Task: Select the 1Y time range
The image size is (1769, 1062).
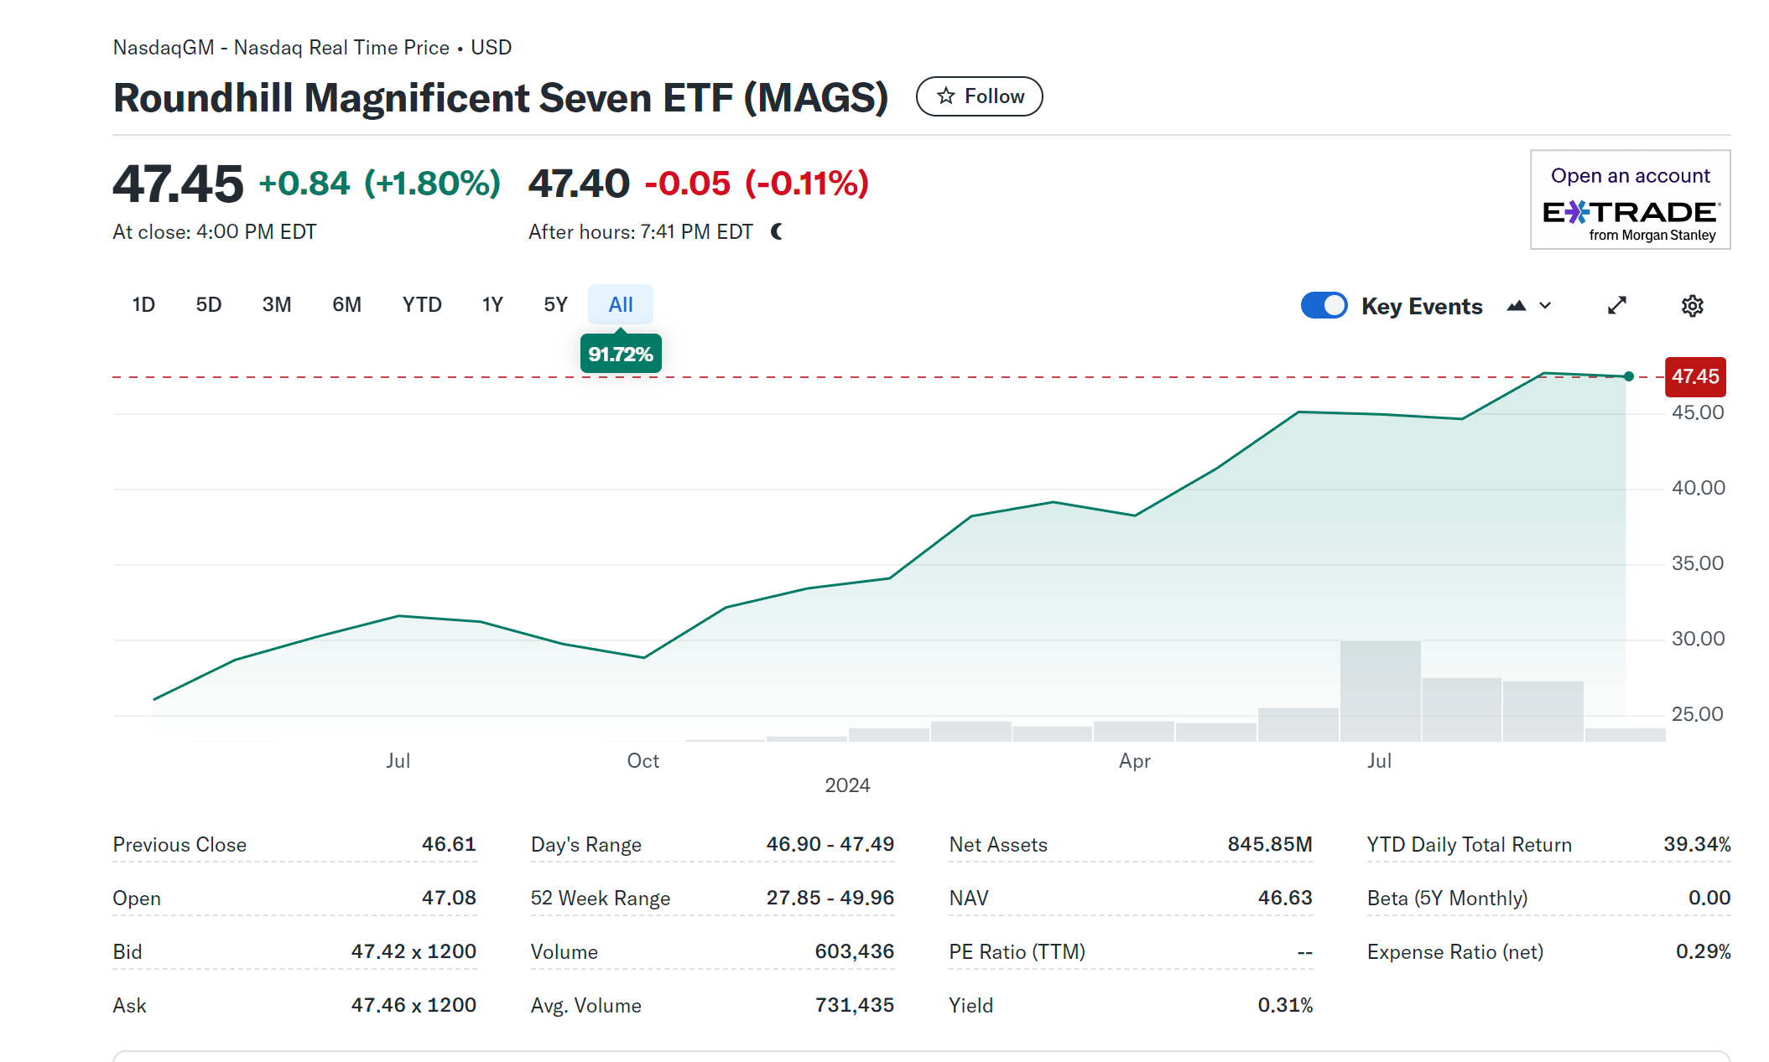Action: tap(492, 304)
